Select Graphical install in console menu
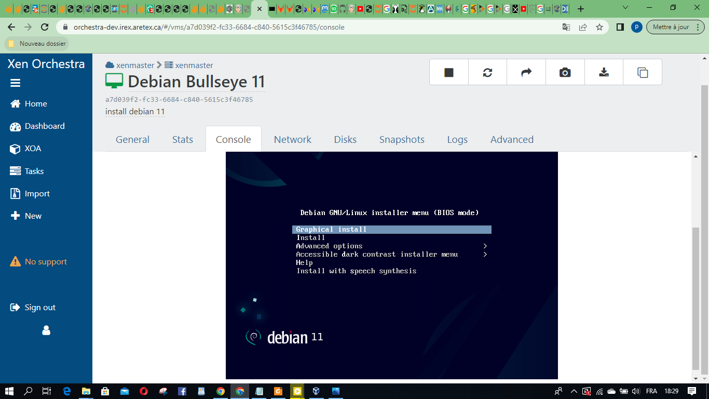This screenshot has height=399, width=709. 392,229
